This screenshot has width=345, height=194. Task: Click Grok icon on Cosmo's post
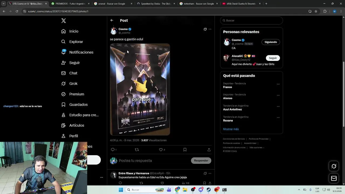click(x=205, y=29)
